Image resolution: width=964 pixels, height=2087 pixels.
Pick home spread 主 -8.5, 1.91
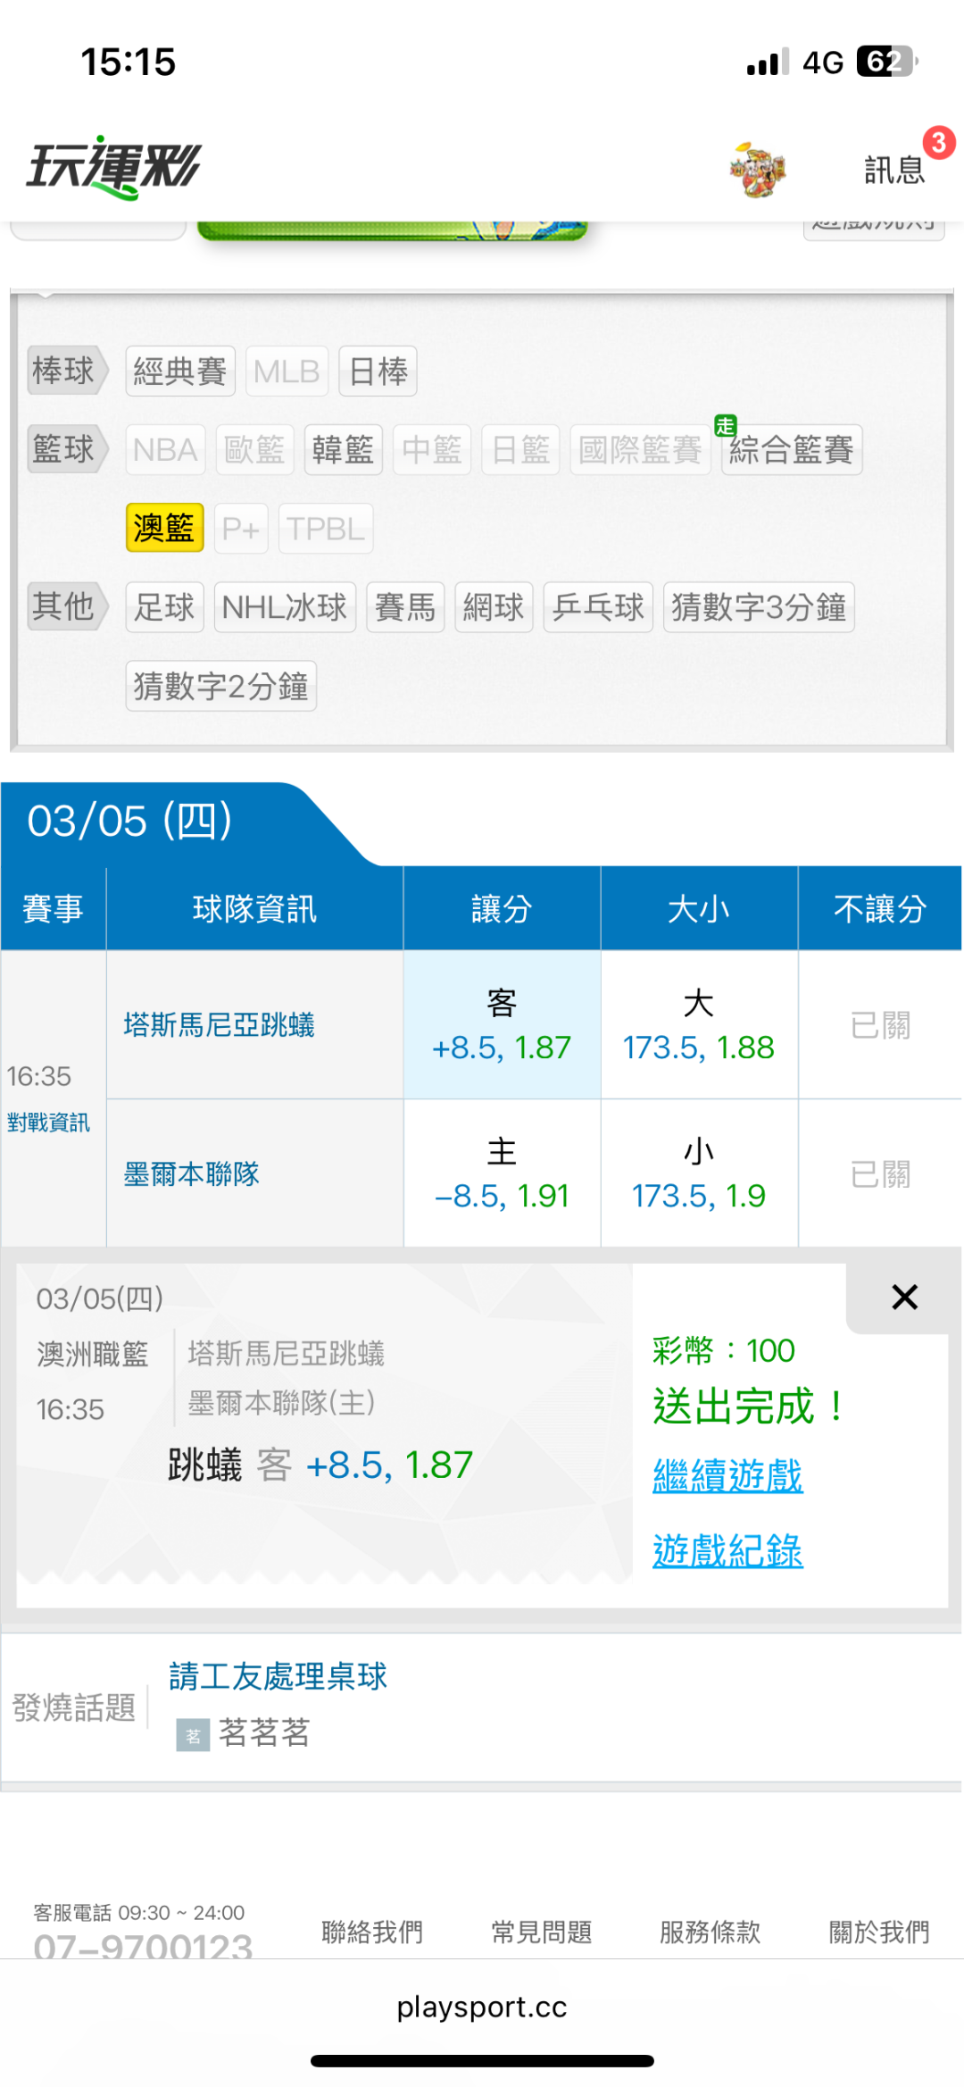[502, 1173]
